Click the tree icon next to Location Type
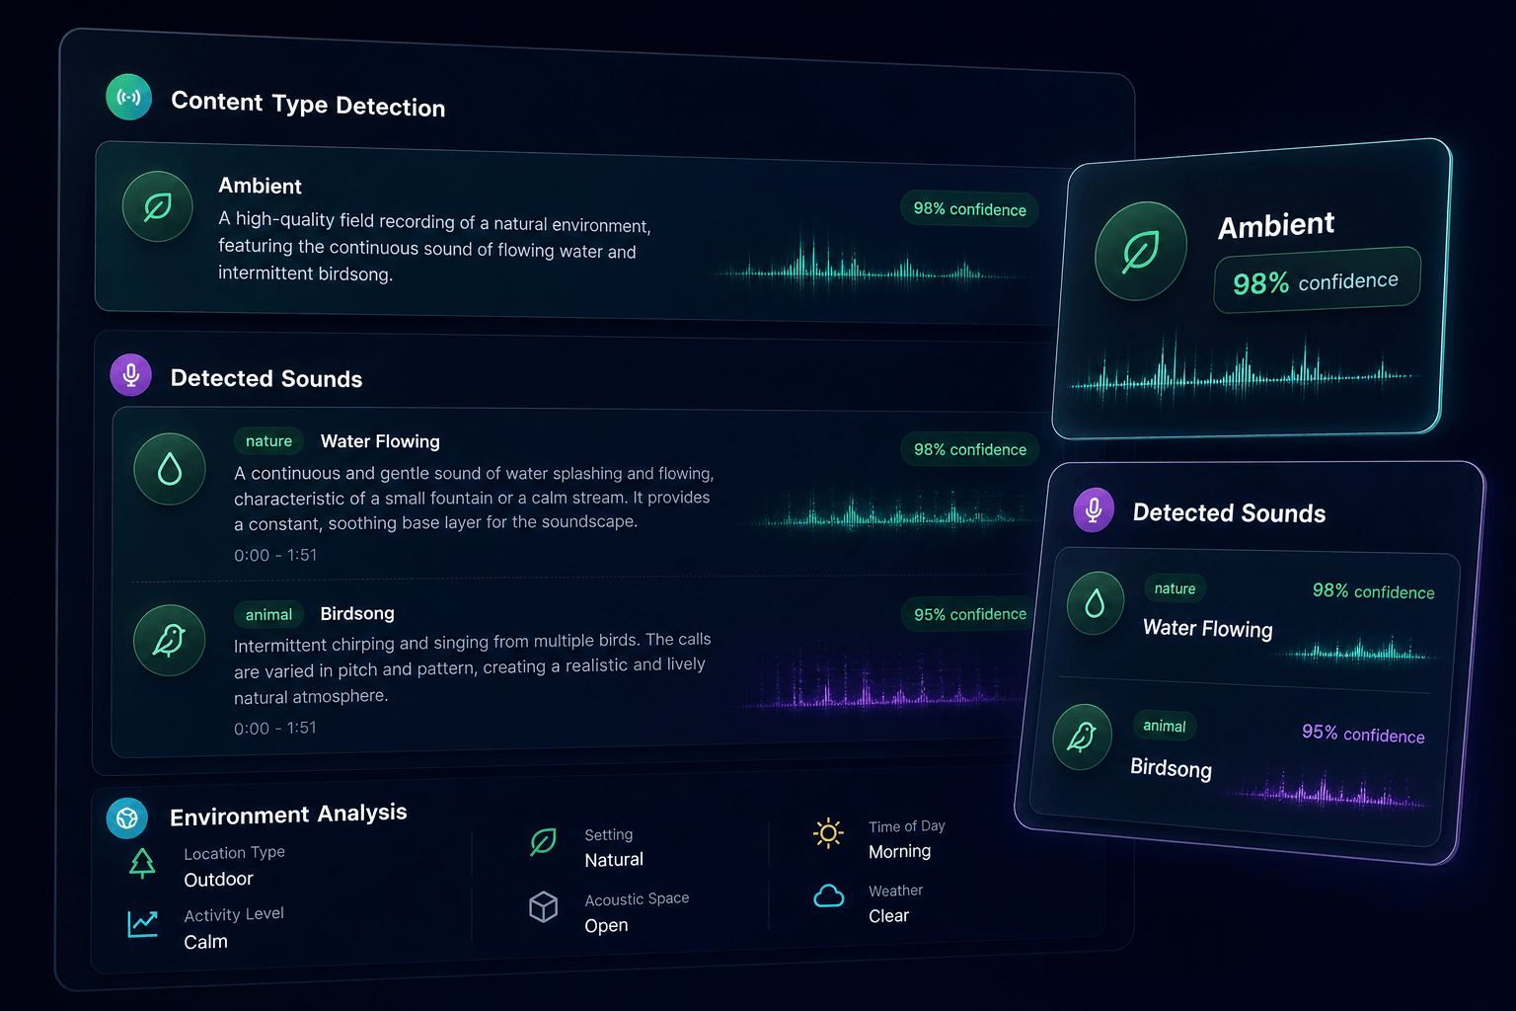Screen dimensions: 1516x1011 tap(143, 863)
